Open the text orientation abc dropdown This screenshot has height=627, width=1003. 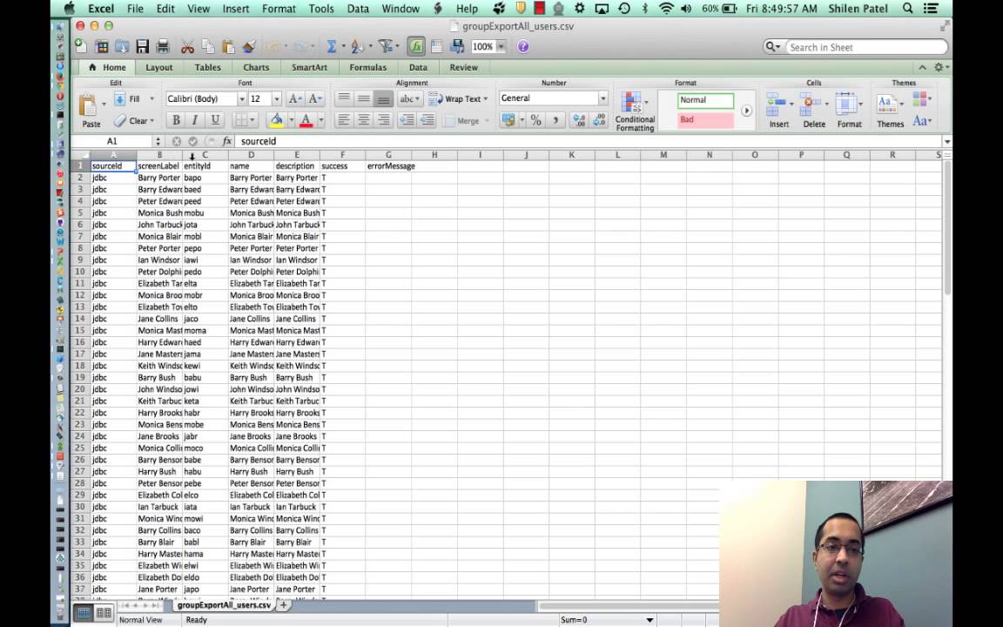click(408, 98)
